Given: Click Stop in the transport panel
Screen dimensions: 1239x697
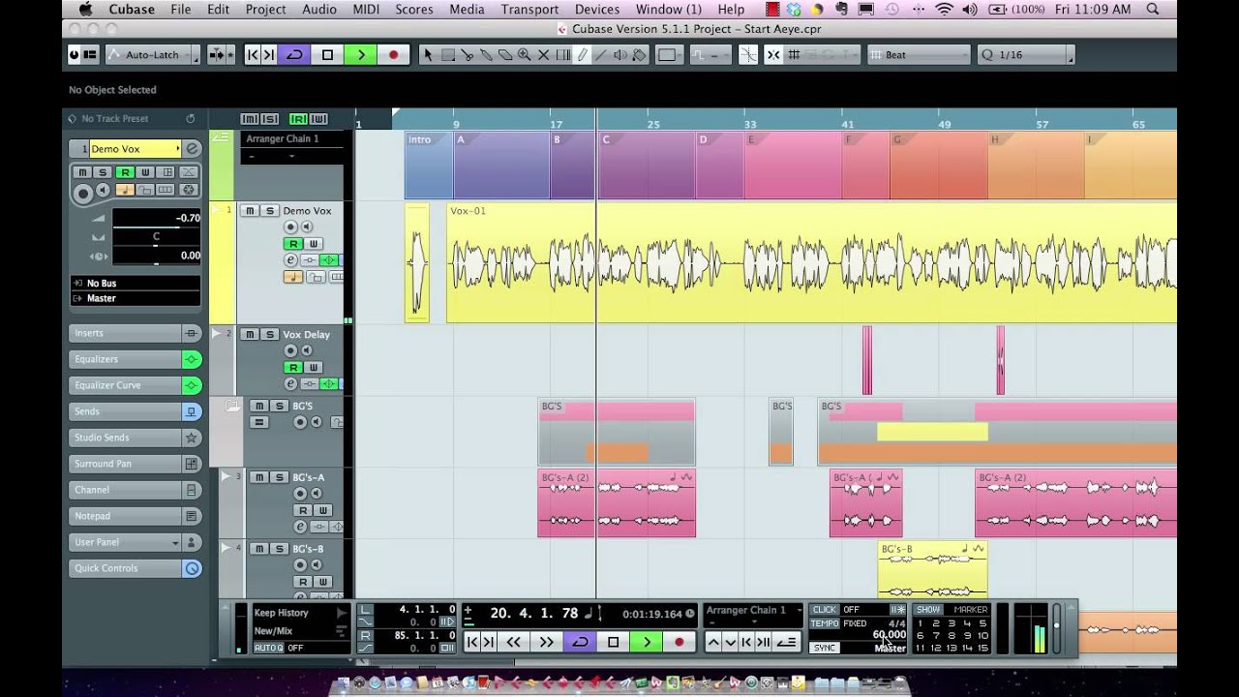Looking at the screenshot, I should point(614,642).
